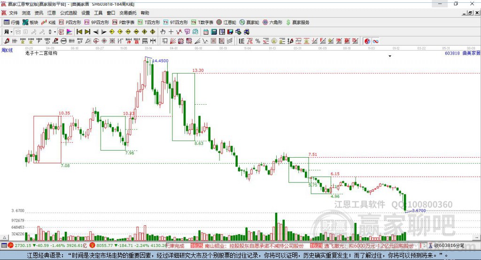Open the 文件 menu
481x260 pixels.
click(x=13, y=13)
